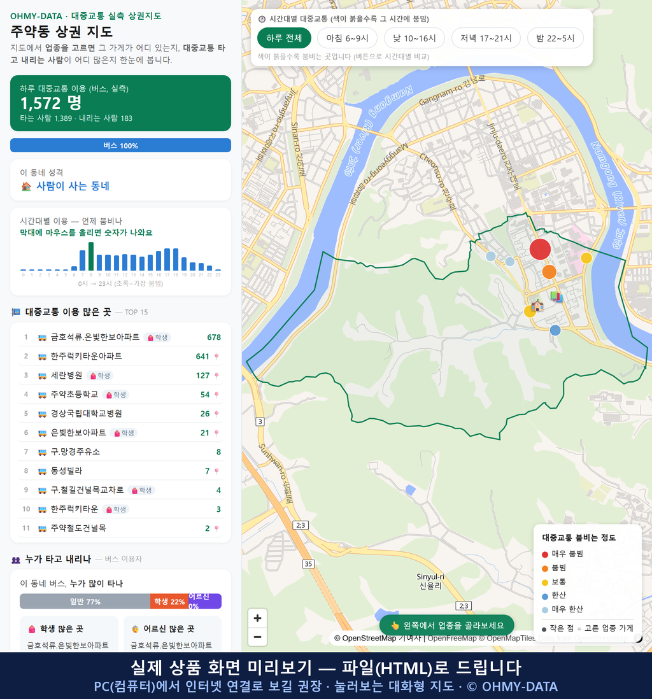Click the blue bus stop marker
This screenshot has height=699, width=652.
555,330
